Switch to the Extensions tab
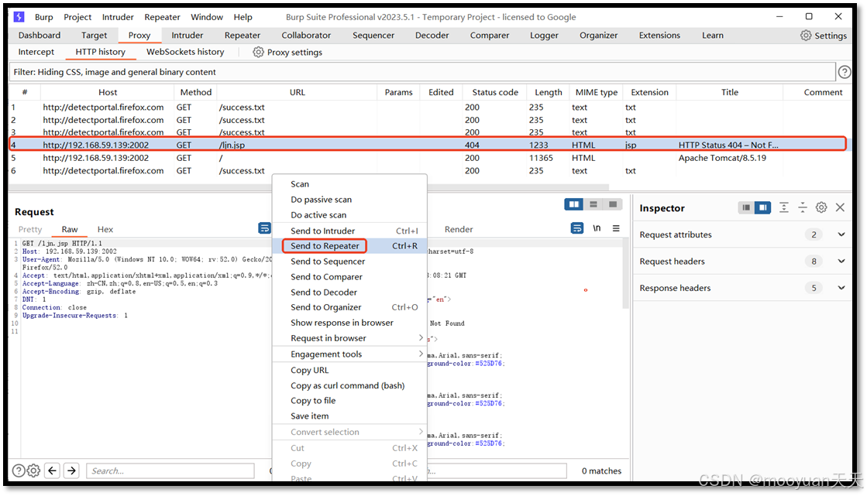 (x=659, y=36)
